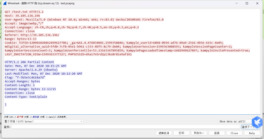Image resolution: width=264 pixels, height=139 pixels.
Task: Click the Wireshark shark fin title icon
Action: (x=5, y=4)
